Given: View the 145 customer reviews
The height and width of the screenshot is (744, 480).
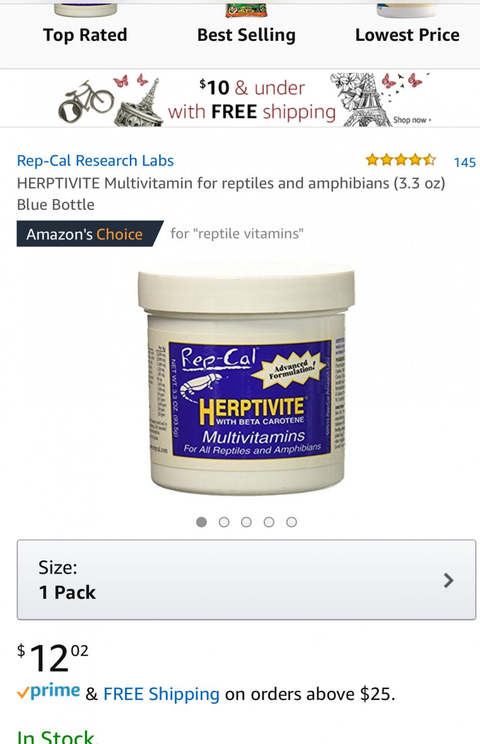Looking at the screenshot, I should [x=464, y=162].
